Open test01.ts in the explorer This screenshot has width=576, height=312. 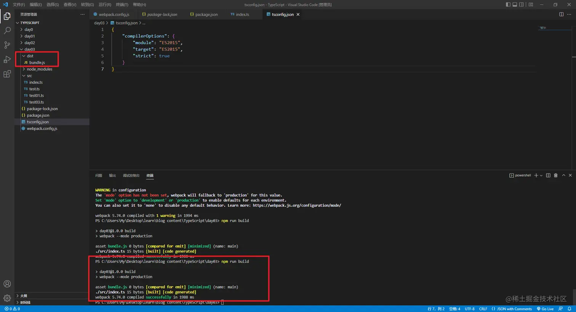[x=36, y=96]
